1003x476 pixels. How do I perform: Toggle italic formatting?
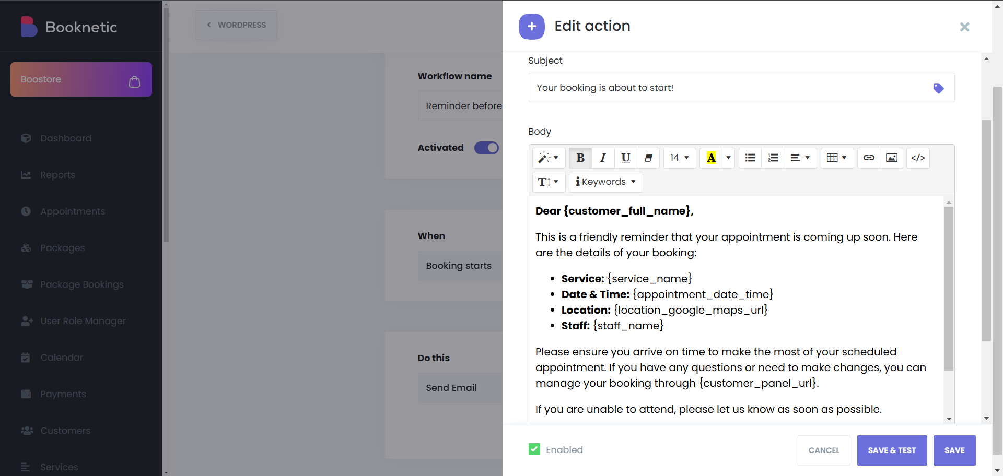coord(603,158)
